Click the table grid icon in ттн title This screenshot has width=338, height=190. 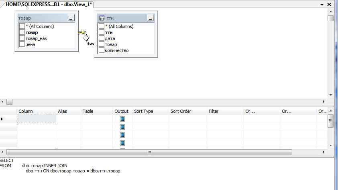pyautogui.click(x=102, y=18)
